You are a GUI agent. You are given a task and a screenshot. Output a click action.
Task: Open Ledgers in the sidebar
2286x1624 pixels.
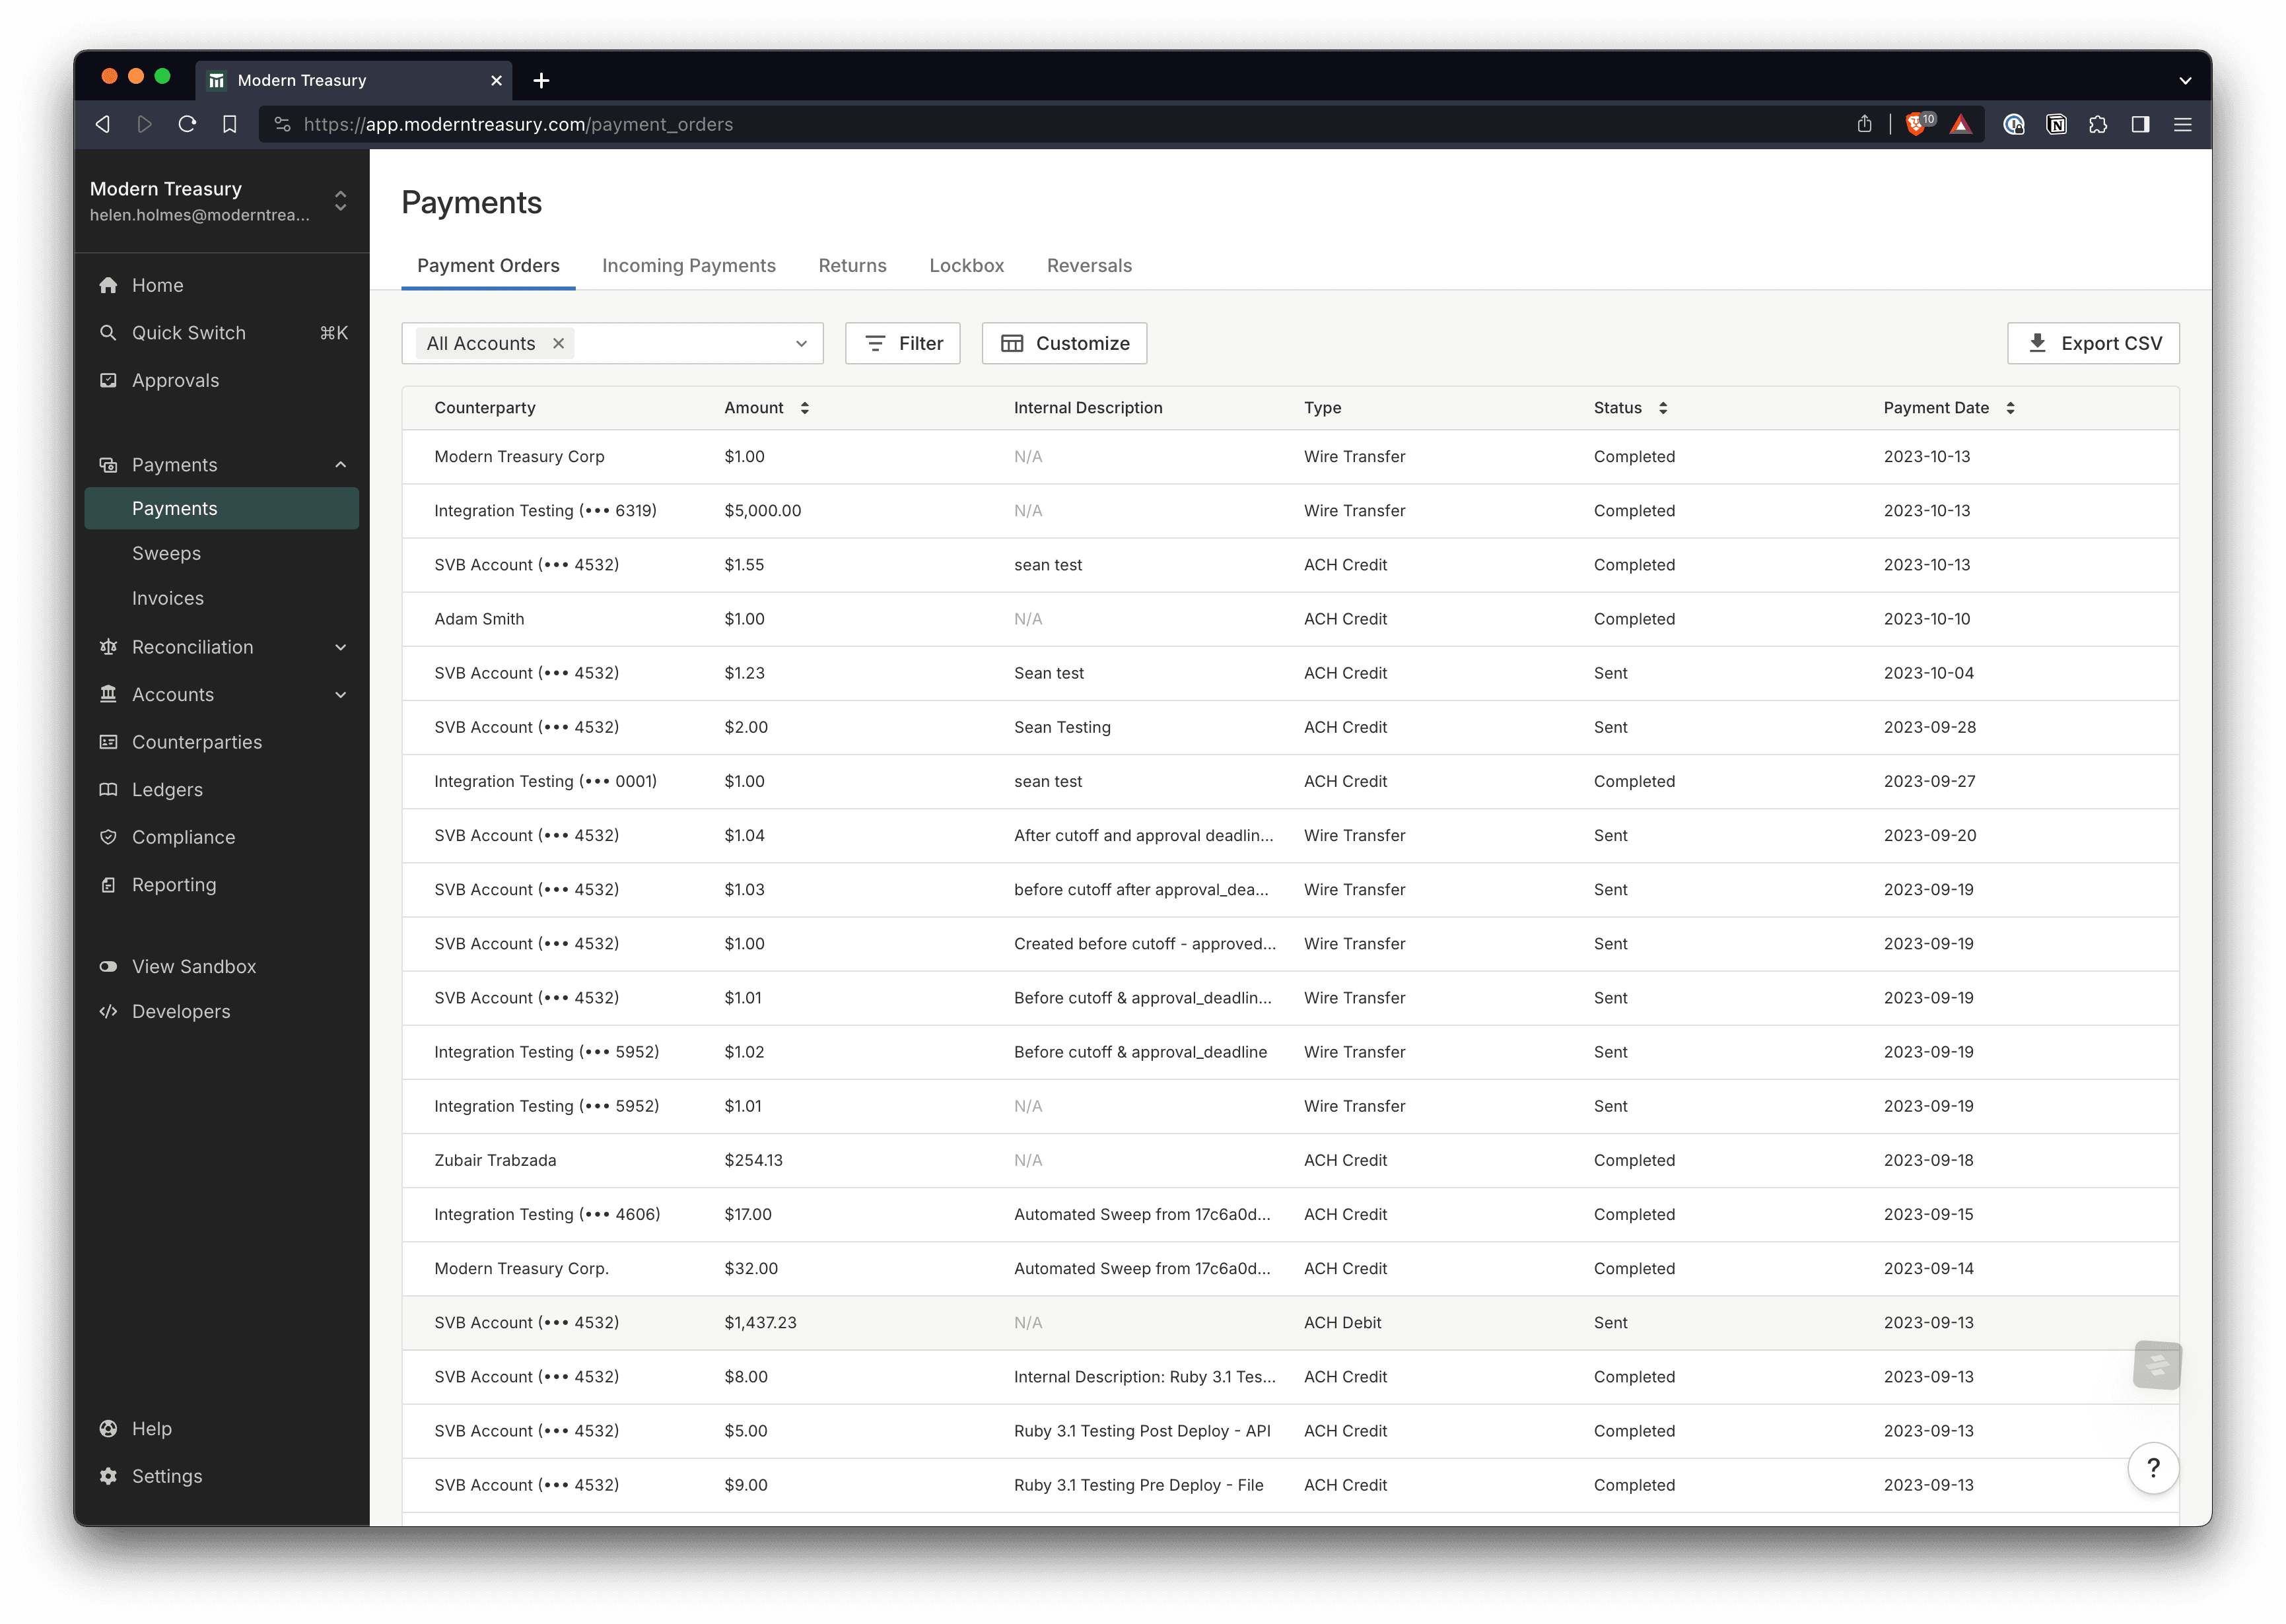click(222, 789)
